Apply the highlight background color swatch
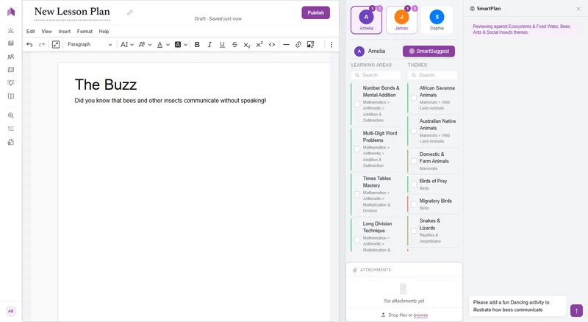The height and width of the screenshot is (322, 588). (x=178, y=45)
